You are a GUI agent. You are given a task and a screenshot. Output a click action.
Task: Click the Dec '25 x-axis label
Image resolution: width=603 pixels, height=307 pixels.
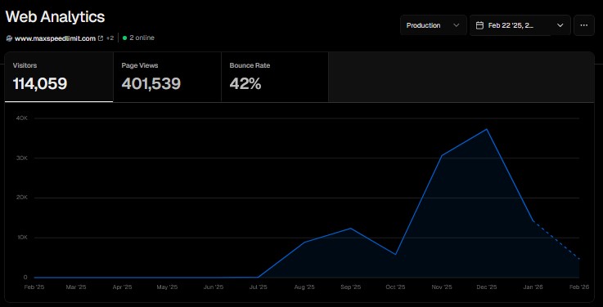click(487, 287)
